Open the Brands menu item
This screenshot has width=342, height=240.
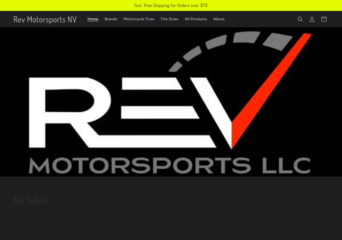(111, 19)
